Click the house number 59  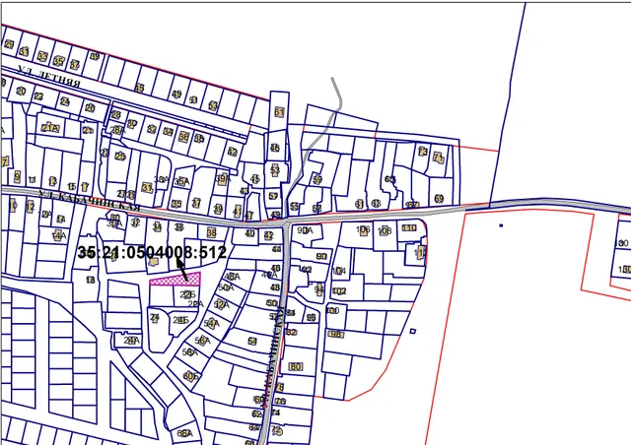tap(317, 179)
